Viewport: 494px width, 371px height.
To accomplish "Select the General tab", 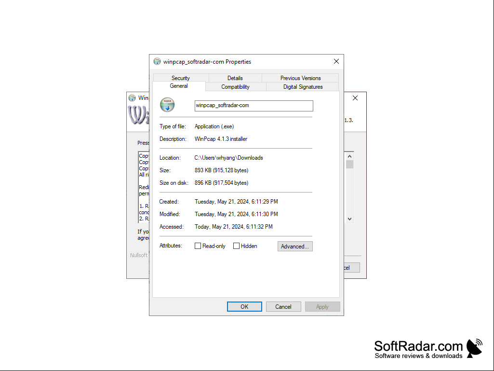I will coord(179,86).
